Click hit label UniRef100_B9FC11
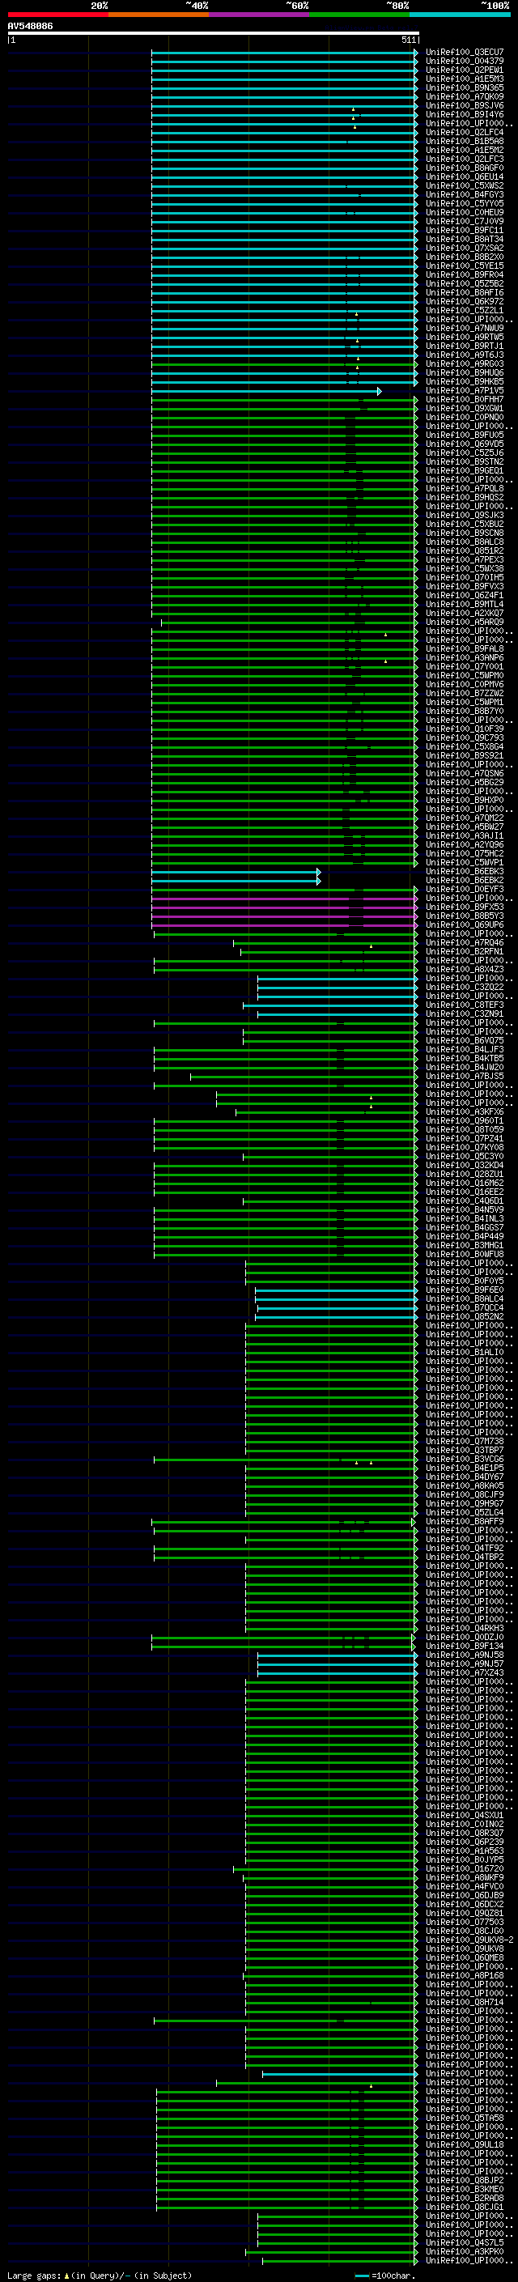This screenshot has width=518, height=2282. [x=464, y=231]
